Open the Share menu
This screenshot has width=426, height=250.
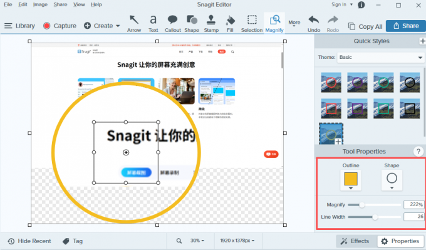pyautogui.click(x=60, y=4)
